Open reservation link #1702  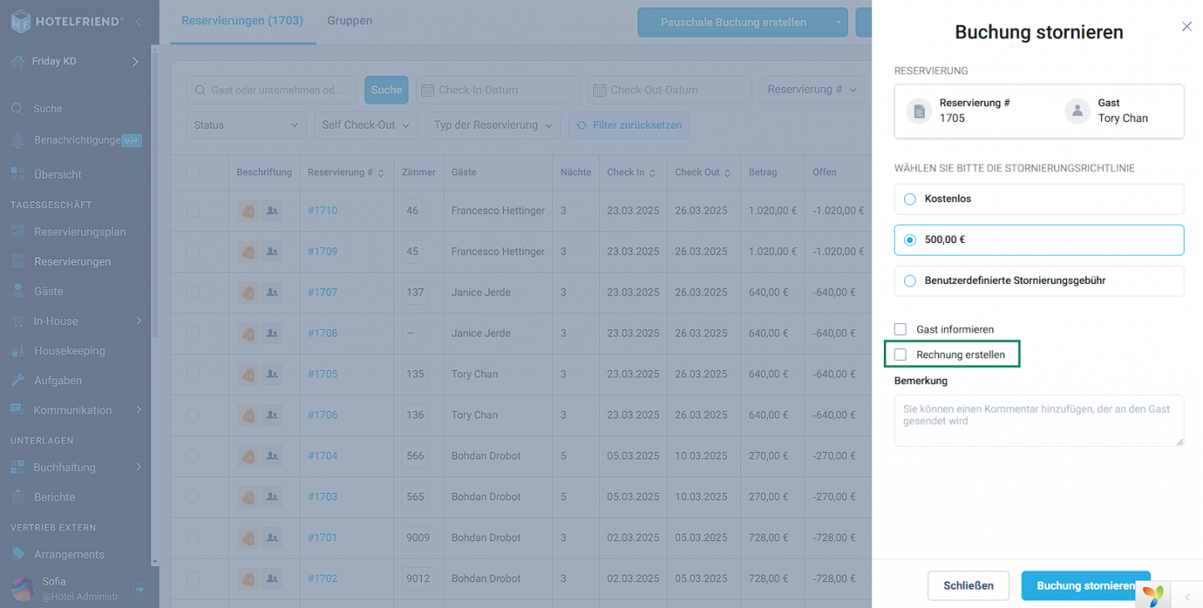322,579
